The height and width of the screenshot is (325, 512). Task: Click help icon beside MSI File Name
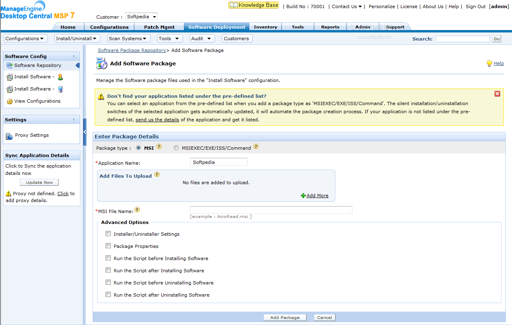tap(137, 210)
